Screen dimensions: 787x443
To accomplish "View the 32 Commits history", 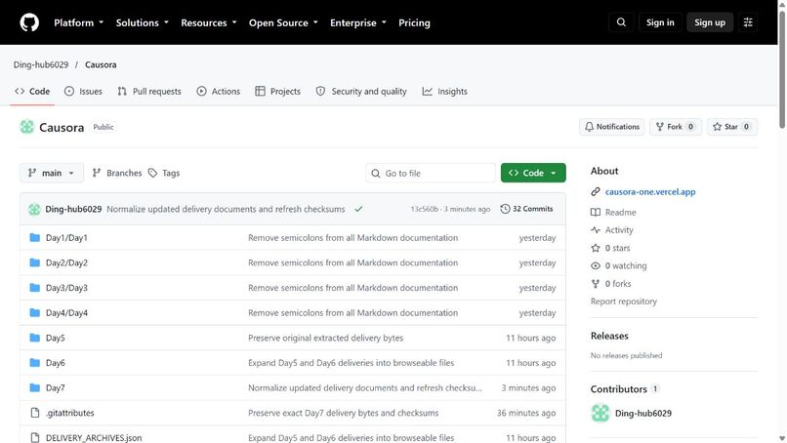I will click(x=526, y=209).
